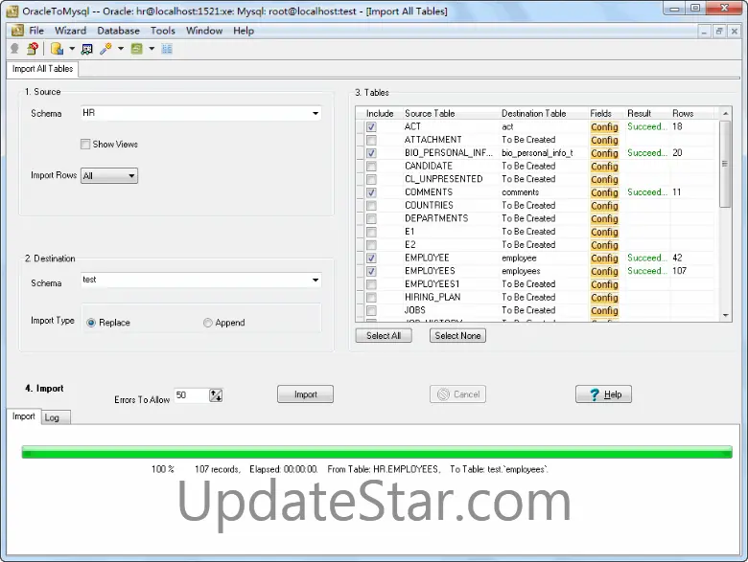Click the Help button with question mark

coord(603,394)
